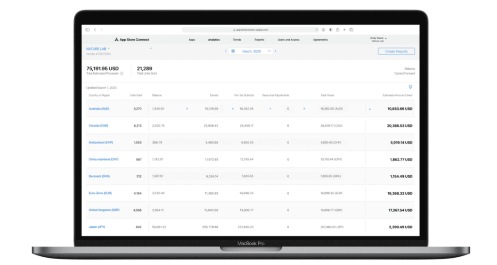
Task: Click the 28,409.17 (CAD) total owed cell
Action: [x=331, y=126]
